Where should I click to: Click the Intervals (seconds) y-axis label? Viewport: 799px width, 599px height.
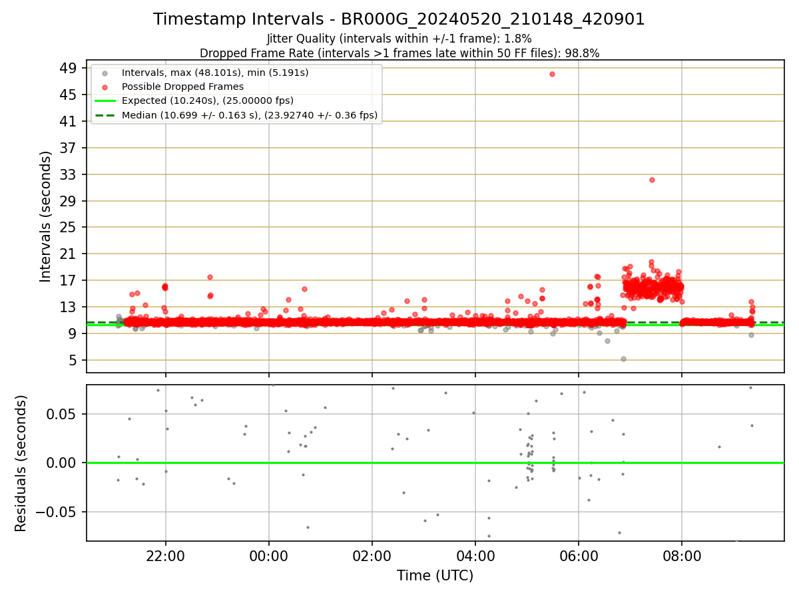coord(46,216)
